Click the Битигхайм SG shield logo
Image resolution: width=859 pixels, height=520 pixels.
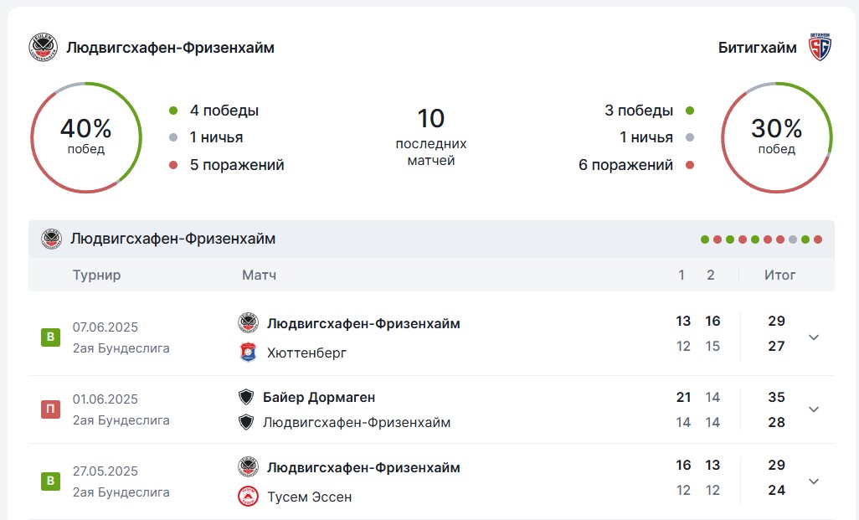[x=820, y=47]
